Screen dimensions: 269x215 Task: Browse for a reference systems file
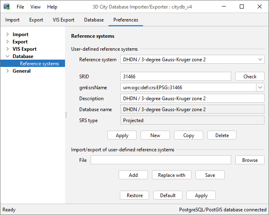pos(250,160)
